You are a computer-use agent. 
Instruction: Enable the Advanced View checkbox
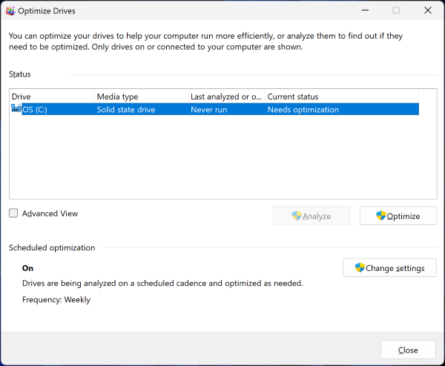(14, 213)
